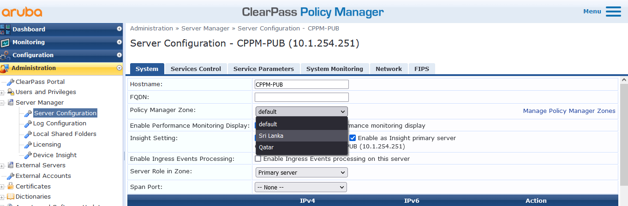Click the FQDN input field
This screenshot has height=206, width=628.
[302, 97]
